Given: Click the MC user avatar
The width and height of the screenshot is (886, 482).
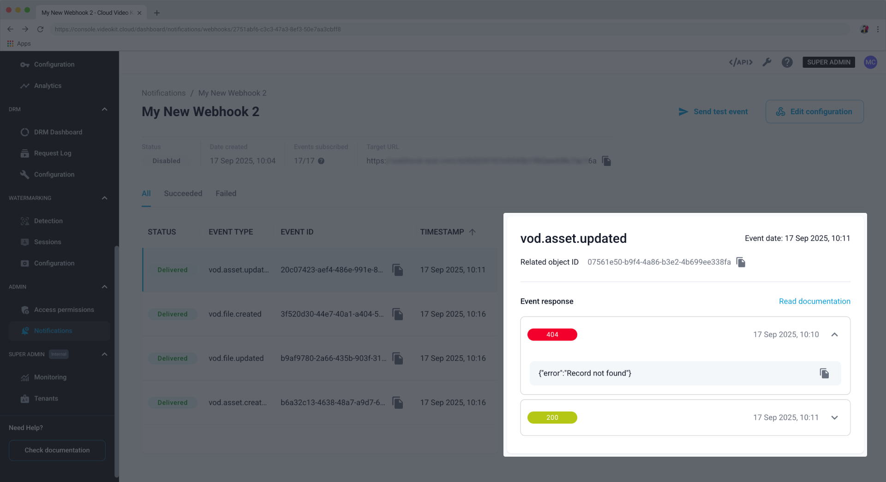Looking at the screenshot, I should point(870,62).
